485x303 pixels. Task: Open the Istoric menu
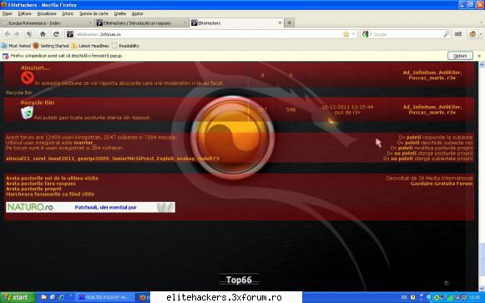pos(68,13)
